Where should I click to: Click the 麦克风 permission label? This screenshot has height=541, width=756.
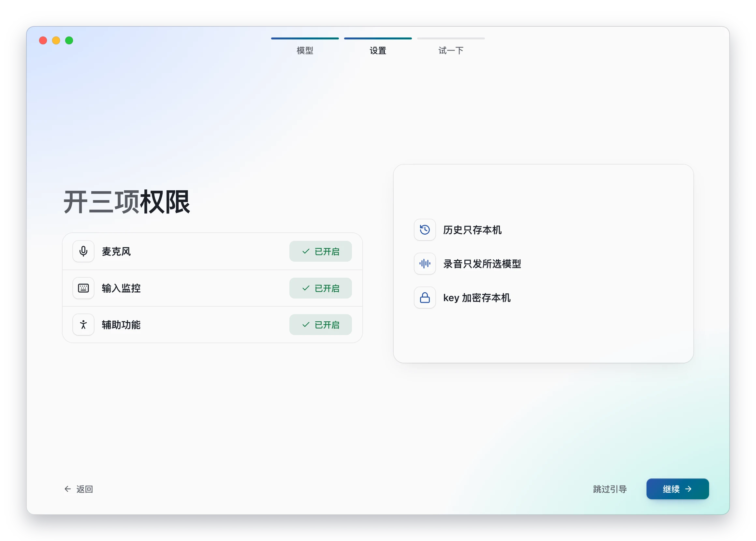(x=116, y=252)
